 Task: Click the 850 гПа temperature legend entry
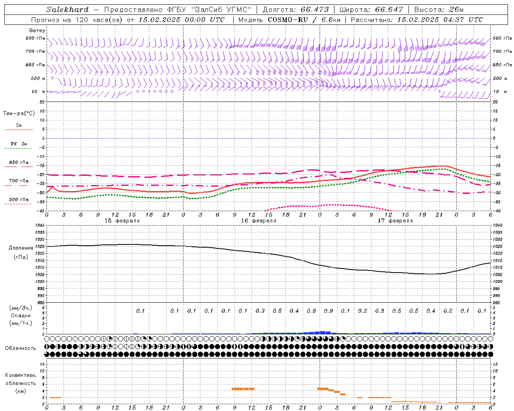coord(18,163)
